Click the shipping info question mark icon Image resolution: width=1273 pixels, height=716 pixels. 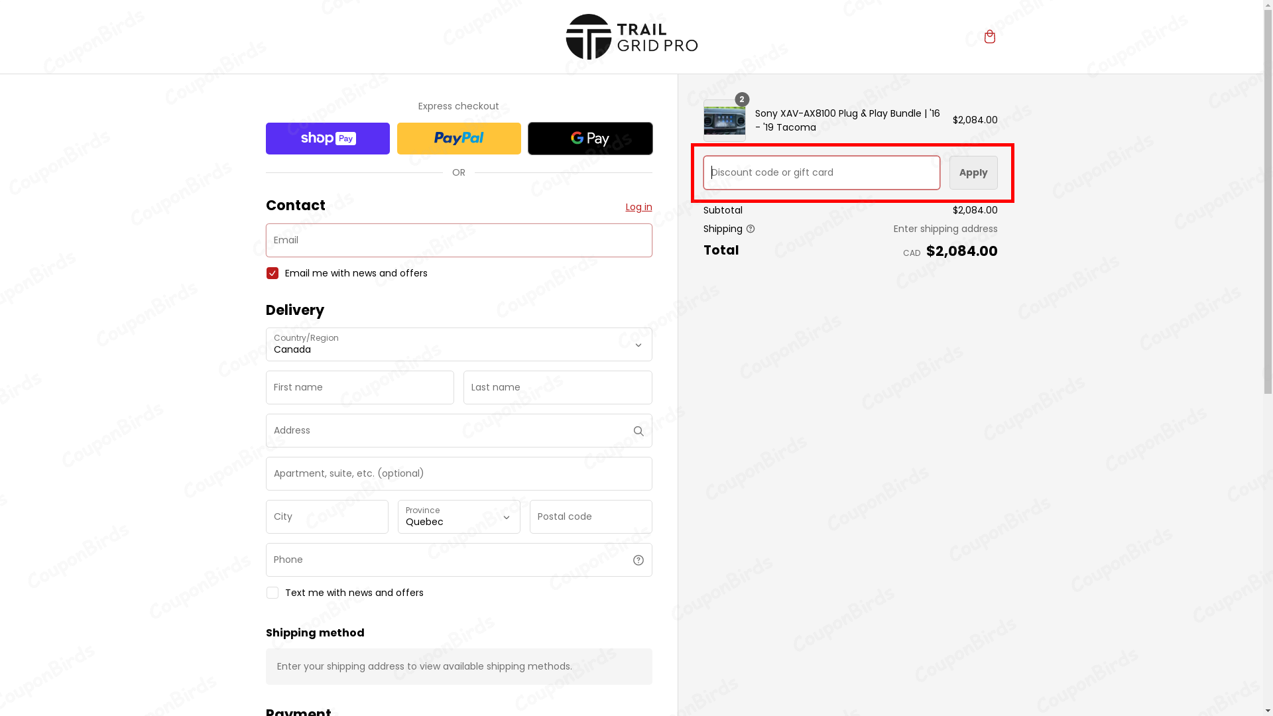pyautogui.click(x=750, y=229)
